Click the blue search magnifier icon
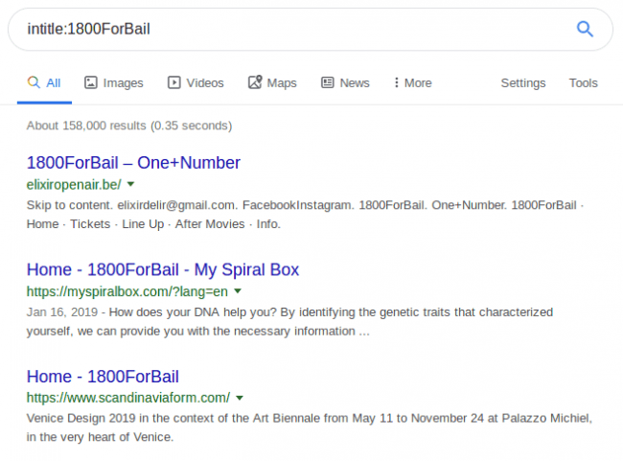The width and height of the screenshot is (623, 461). [585, 29]
